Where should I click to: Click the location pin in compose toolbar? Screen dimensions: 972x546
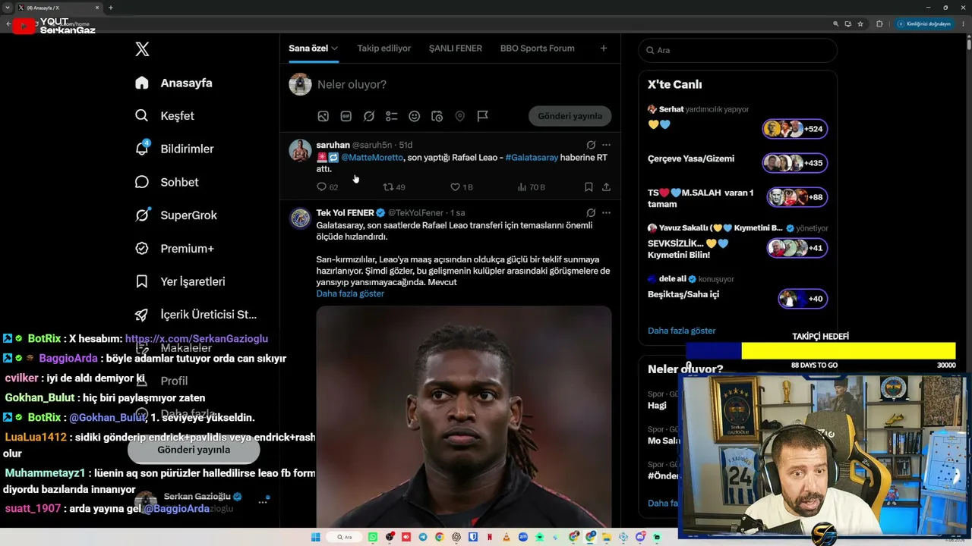(460, 116)
